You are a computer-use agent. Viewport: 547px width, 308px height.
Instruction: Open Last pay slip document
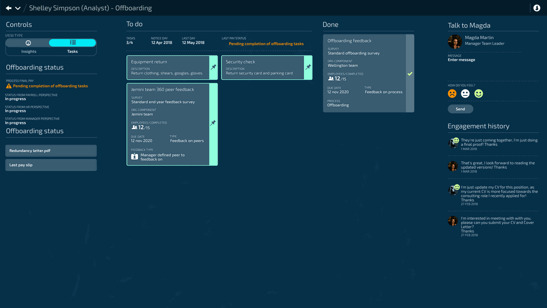(51, 165)
